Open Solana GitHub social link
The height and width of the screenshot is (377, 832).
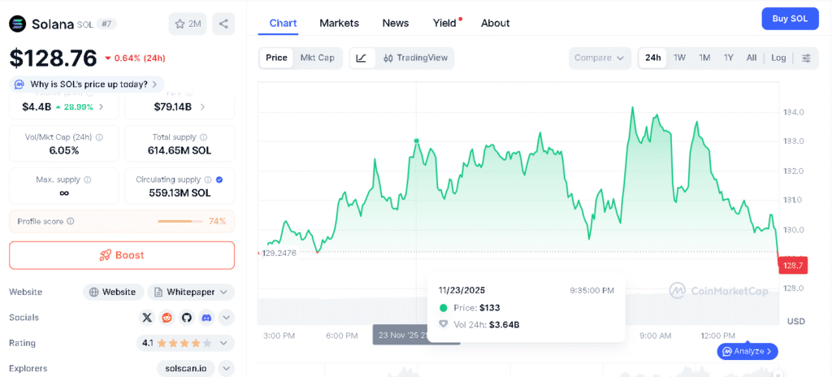click(x=187, y=318)
